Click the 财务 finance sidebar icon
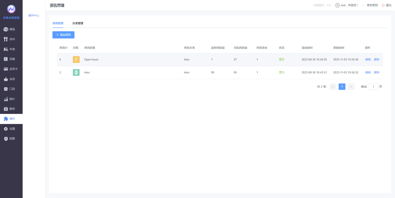The height and width of the screenshot is (198, 395). pyautogui.click(x=6, y=109)
